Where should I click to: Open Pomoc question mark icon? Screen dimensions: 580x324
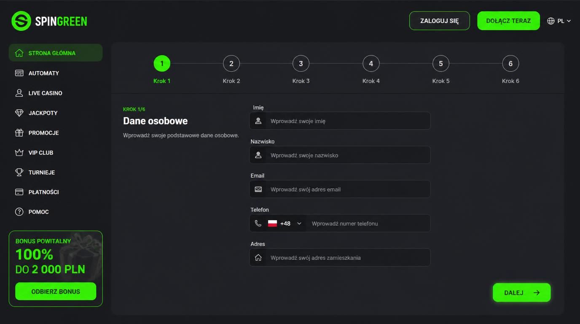19,212
